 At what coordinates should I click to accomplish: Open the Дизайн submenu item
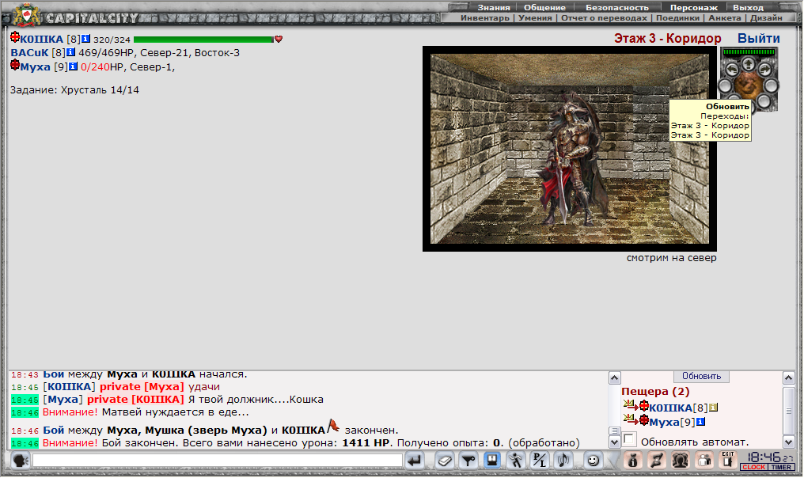tap(766, 17)
